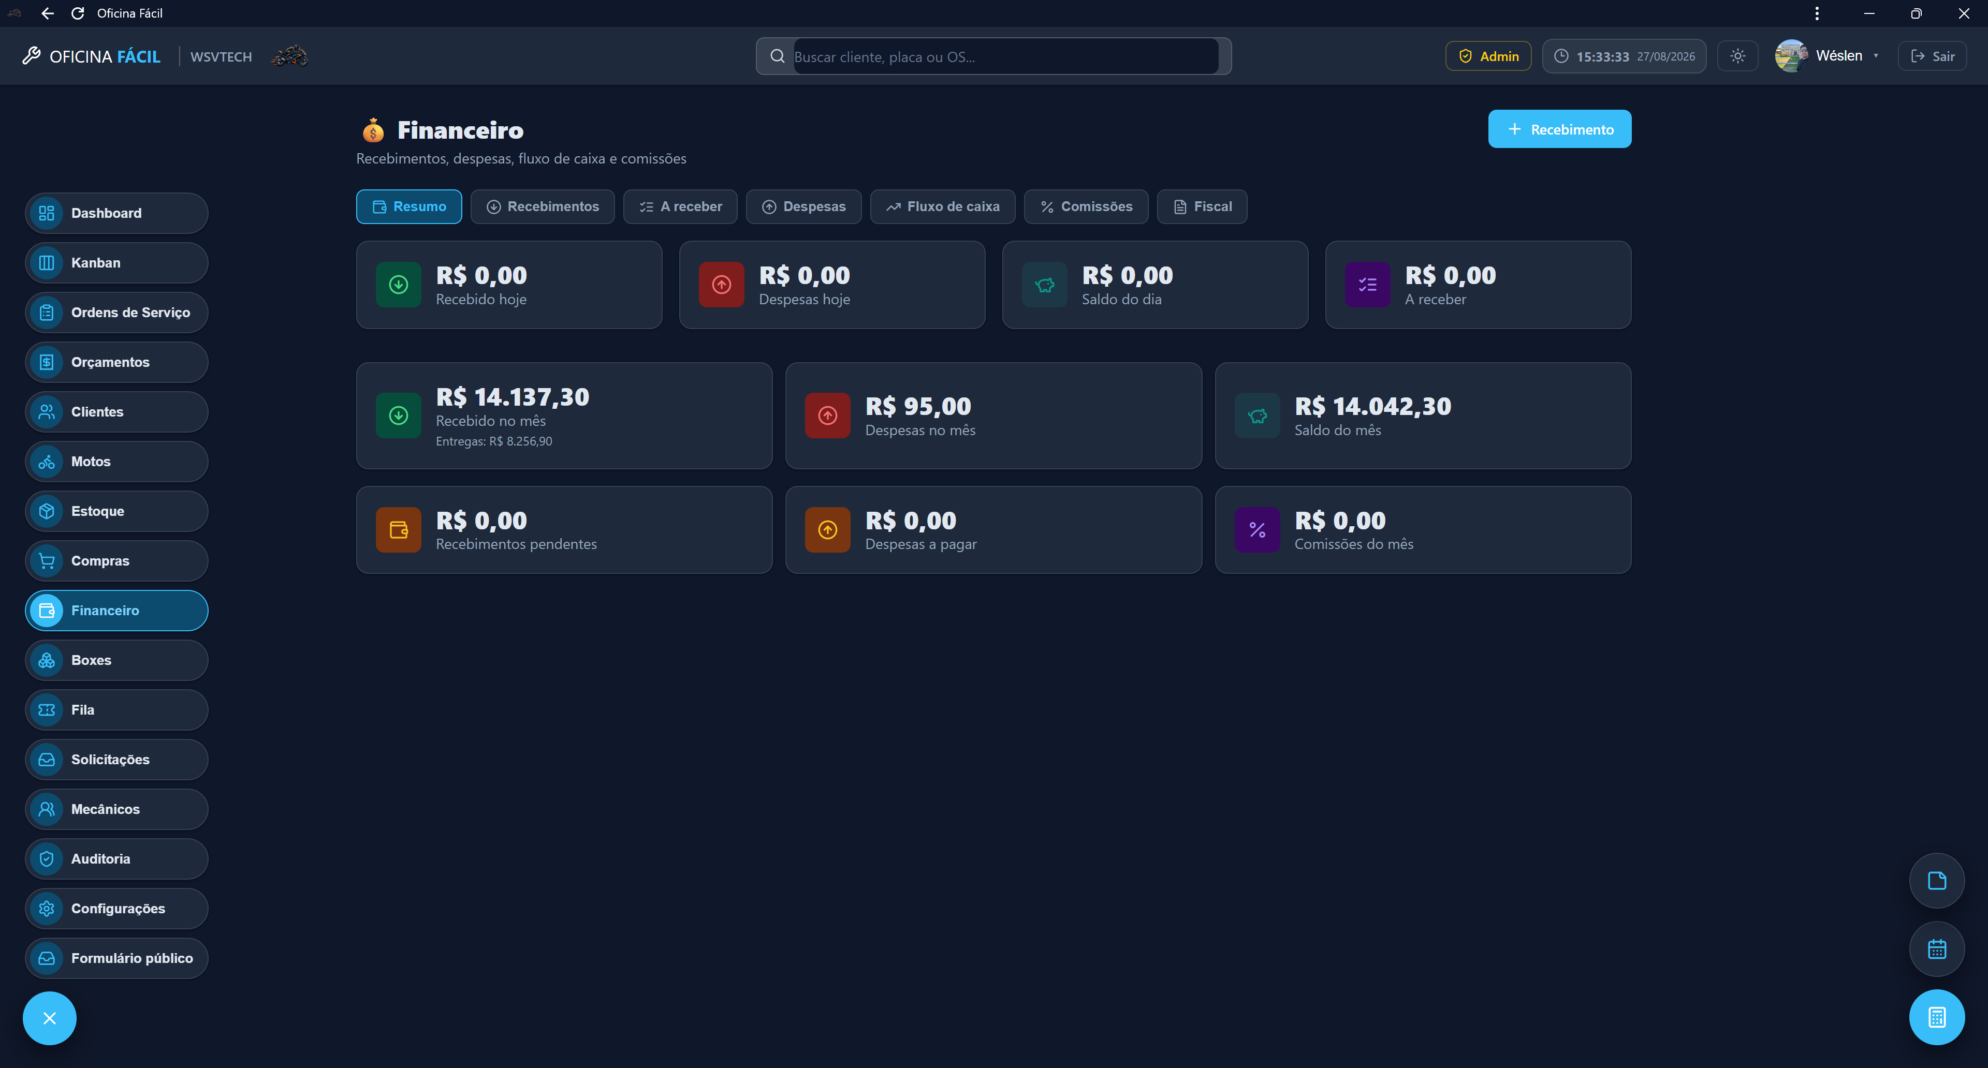1988x1068 pixels.
Task: Click the Admin role badge
Action: [x=1488, y=56]
